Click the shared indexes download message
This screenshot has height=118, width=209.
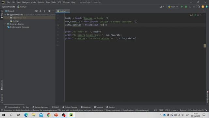(76, 110)
